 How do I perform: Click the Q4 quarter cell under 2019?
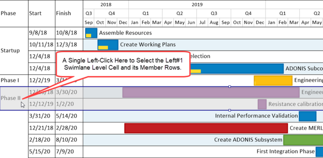(248, 13)
